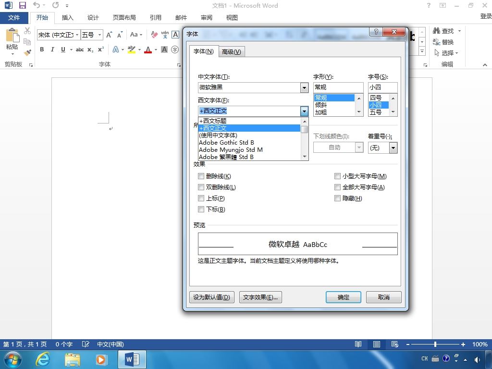The image size is (492, 369).
Task: Open the 着重号 emphasis mark dropdown
Action: pyautogui.click(x=393, y=148)
